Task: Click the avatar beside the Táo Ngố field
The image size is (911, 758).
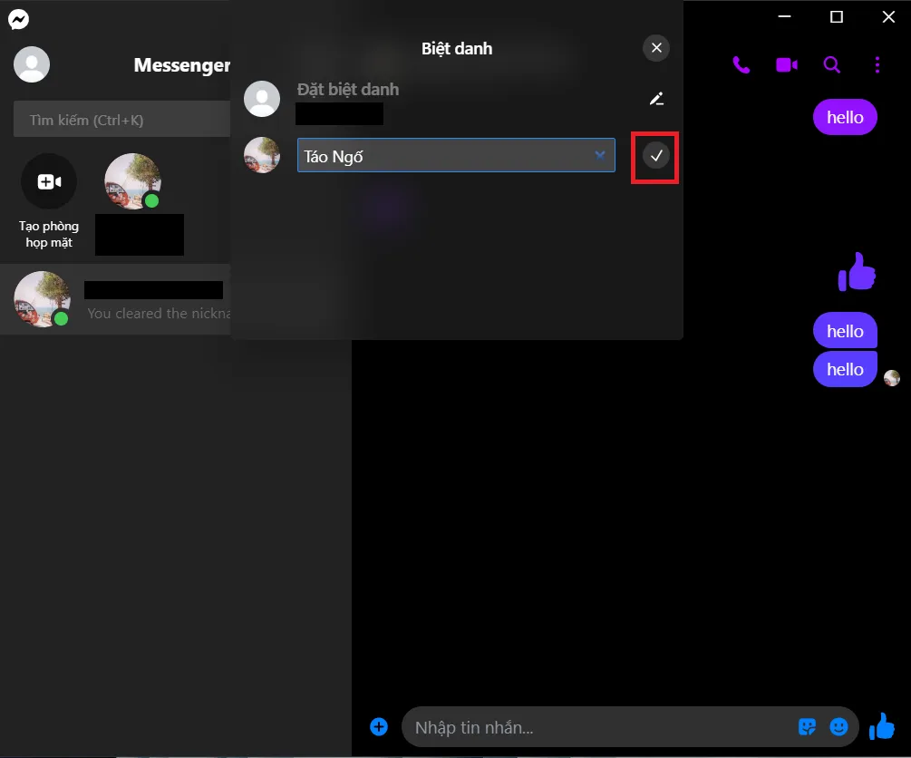Action: (x=262, y=155)
